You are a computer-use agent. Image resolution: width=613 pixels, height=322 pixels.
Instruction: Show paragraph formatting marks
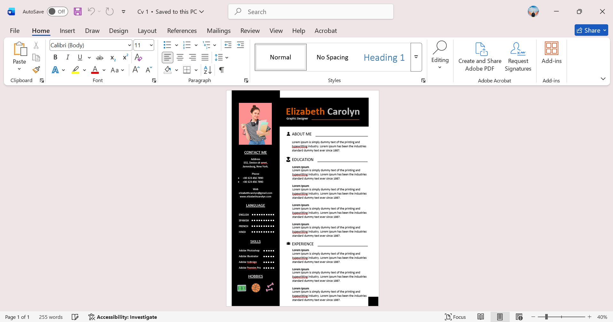pyautogui.click(x=222, y=70)
